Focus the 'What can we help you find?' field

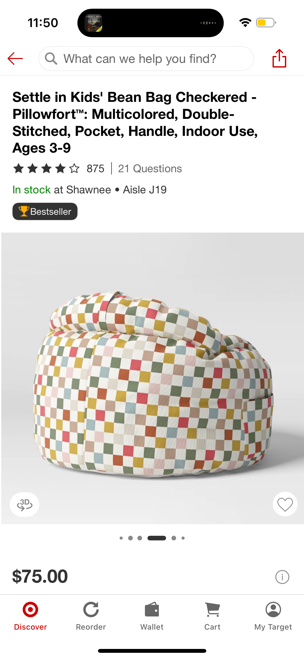pyautogui.click(x=146, y=59)
